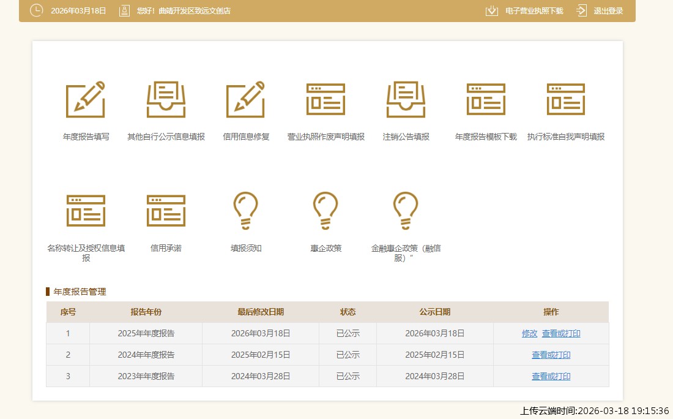
Task: Click 名称转让及授权信息填报 icon
Action: 86,211
